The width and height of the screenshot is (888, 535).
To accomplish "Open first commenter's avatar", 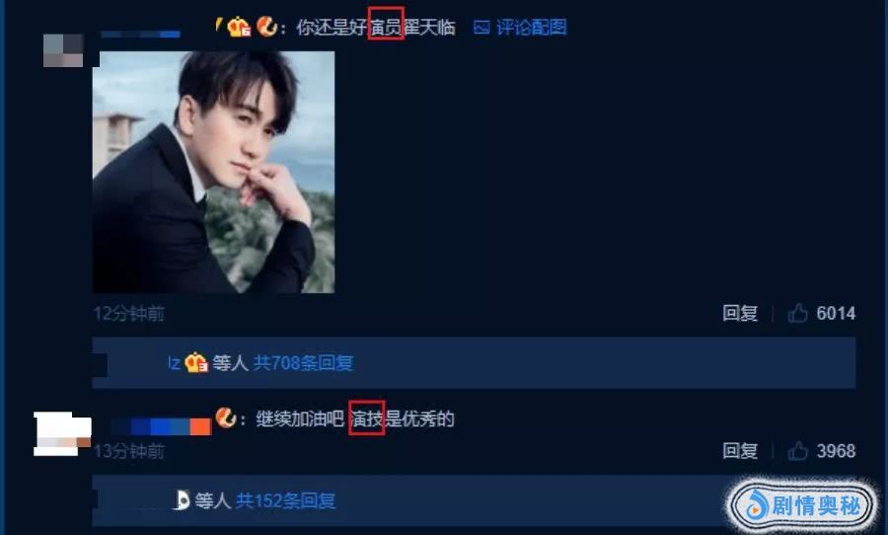I will [x=63, y=50].
